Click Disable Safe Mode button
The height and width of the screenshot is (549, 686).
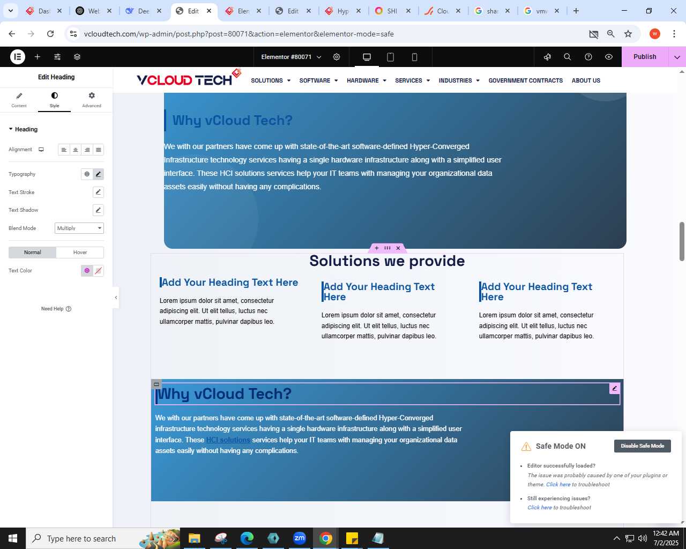click(x=642, y=446)
